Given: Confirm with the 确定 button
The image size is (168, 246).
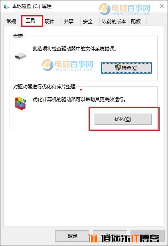Looking at the screenshot, I should coord(72,236).
